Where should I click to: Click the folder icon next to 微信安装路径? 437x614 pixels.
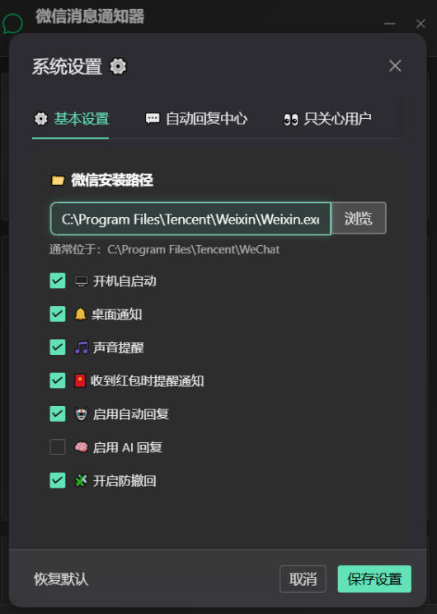point(58,180)
